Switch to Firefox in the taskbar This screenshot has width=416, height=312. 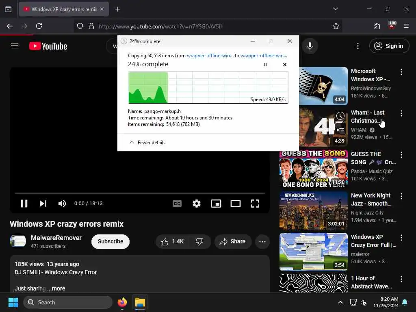click(x=122, y=302)
